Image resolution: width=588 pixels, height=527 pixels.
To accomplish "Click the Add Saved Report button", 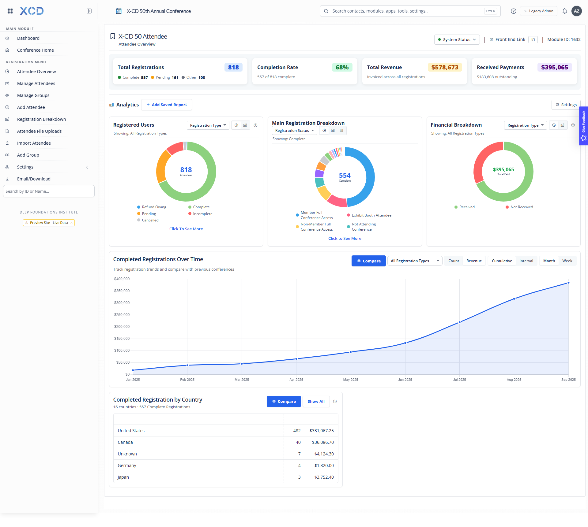I will [167, 105].
